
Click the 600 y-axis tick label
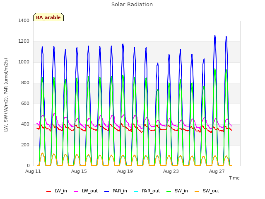point(25,103)
